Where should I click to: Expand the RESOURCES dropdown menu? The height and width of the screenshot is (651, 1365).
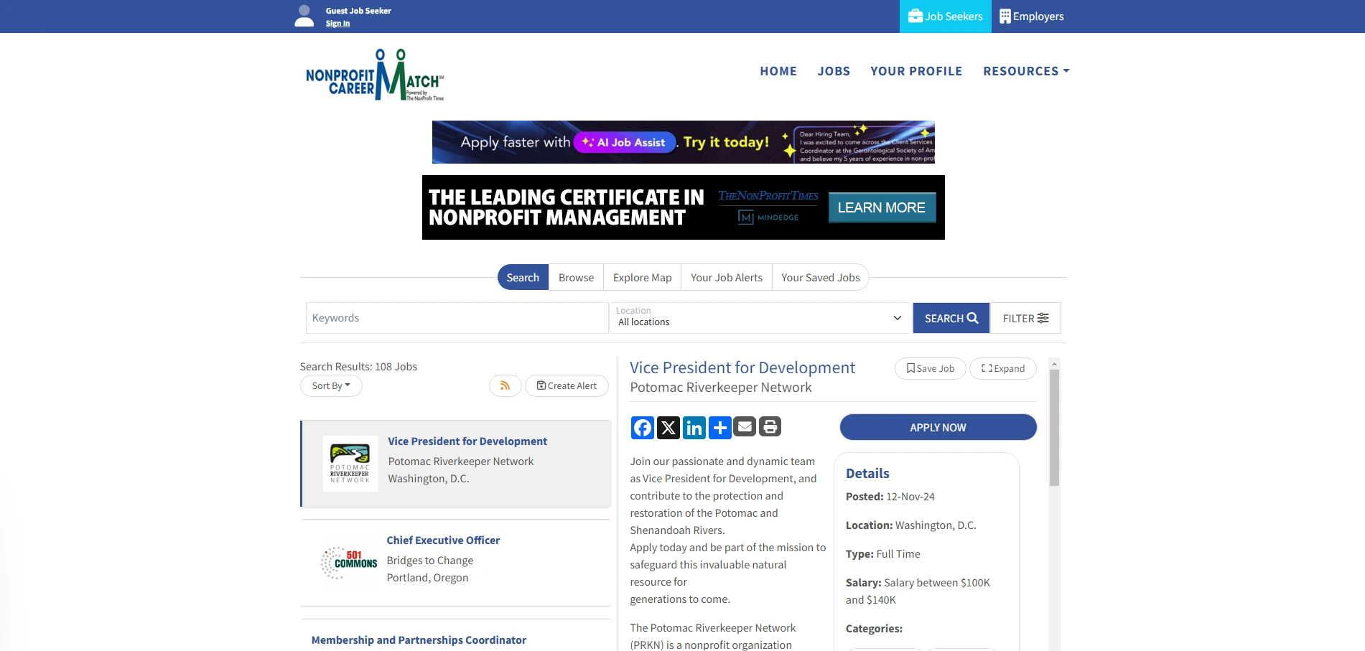click(x=1026, y=71)
